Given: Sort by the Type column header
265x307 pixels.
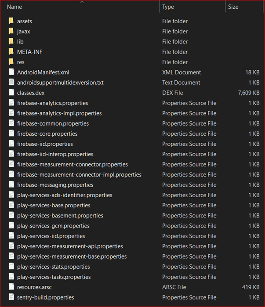Looking at the screenshot, I should pos(168,7).
